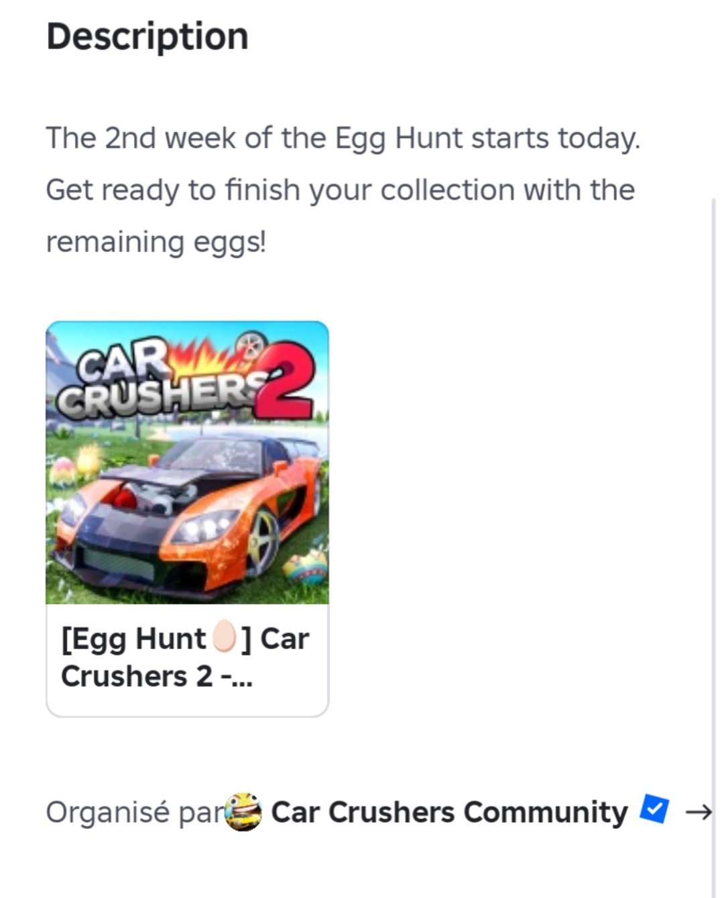Image resolution: width=724 pixels, height=898 pixels.
Task: Click the egg emoji in the game title
Action: coord(224,638)
